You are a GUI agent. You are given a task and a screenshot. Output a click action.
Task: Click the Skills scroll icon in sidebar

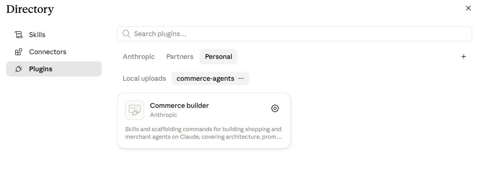click(x=19, y=35)
